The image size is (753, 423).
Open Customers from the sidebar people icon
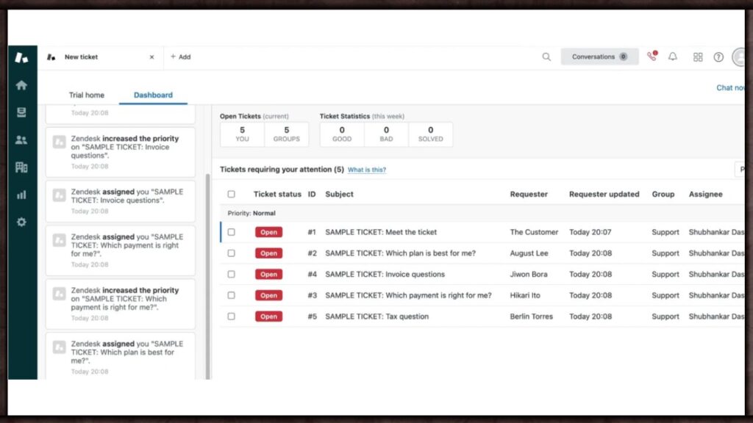(21, 140)
